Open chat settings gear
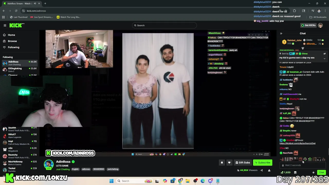329x185 pixels. click(x=313, y=172)
